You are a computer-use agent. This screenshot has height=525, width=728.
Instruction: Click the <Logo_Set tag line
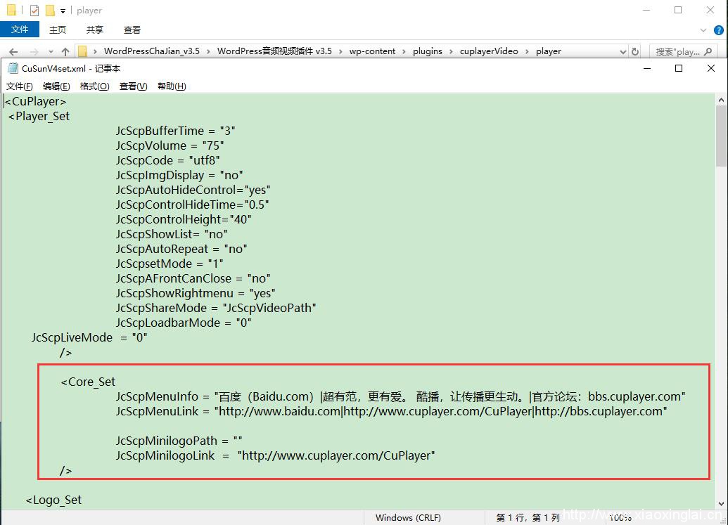click(54, 500)
